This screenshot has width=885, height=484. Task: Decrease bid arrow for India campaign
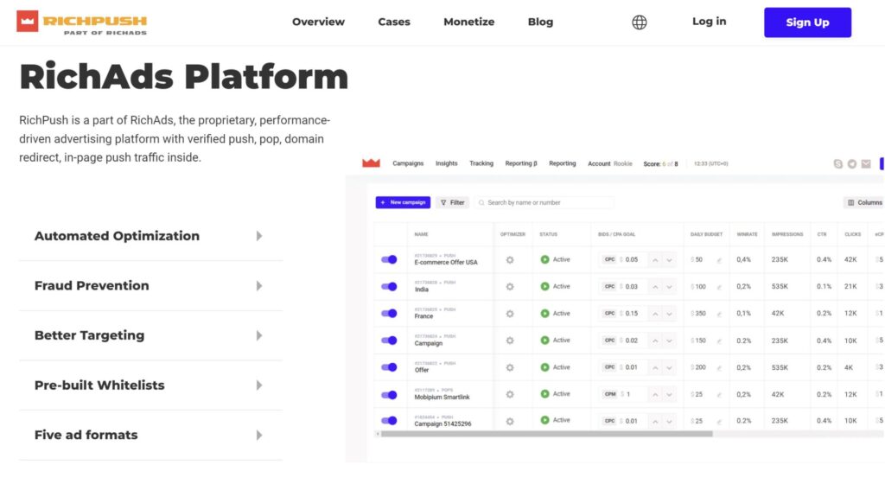(x=670, y=287)
